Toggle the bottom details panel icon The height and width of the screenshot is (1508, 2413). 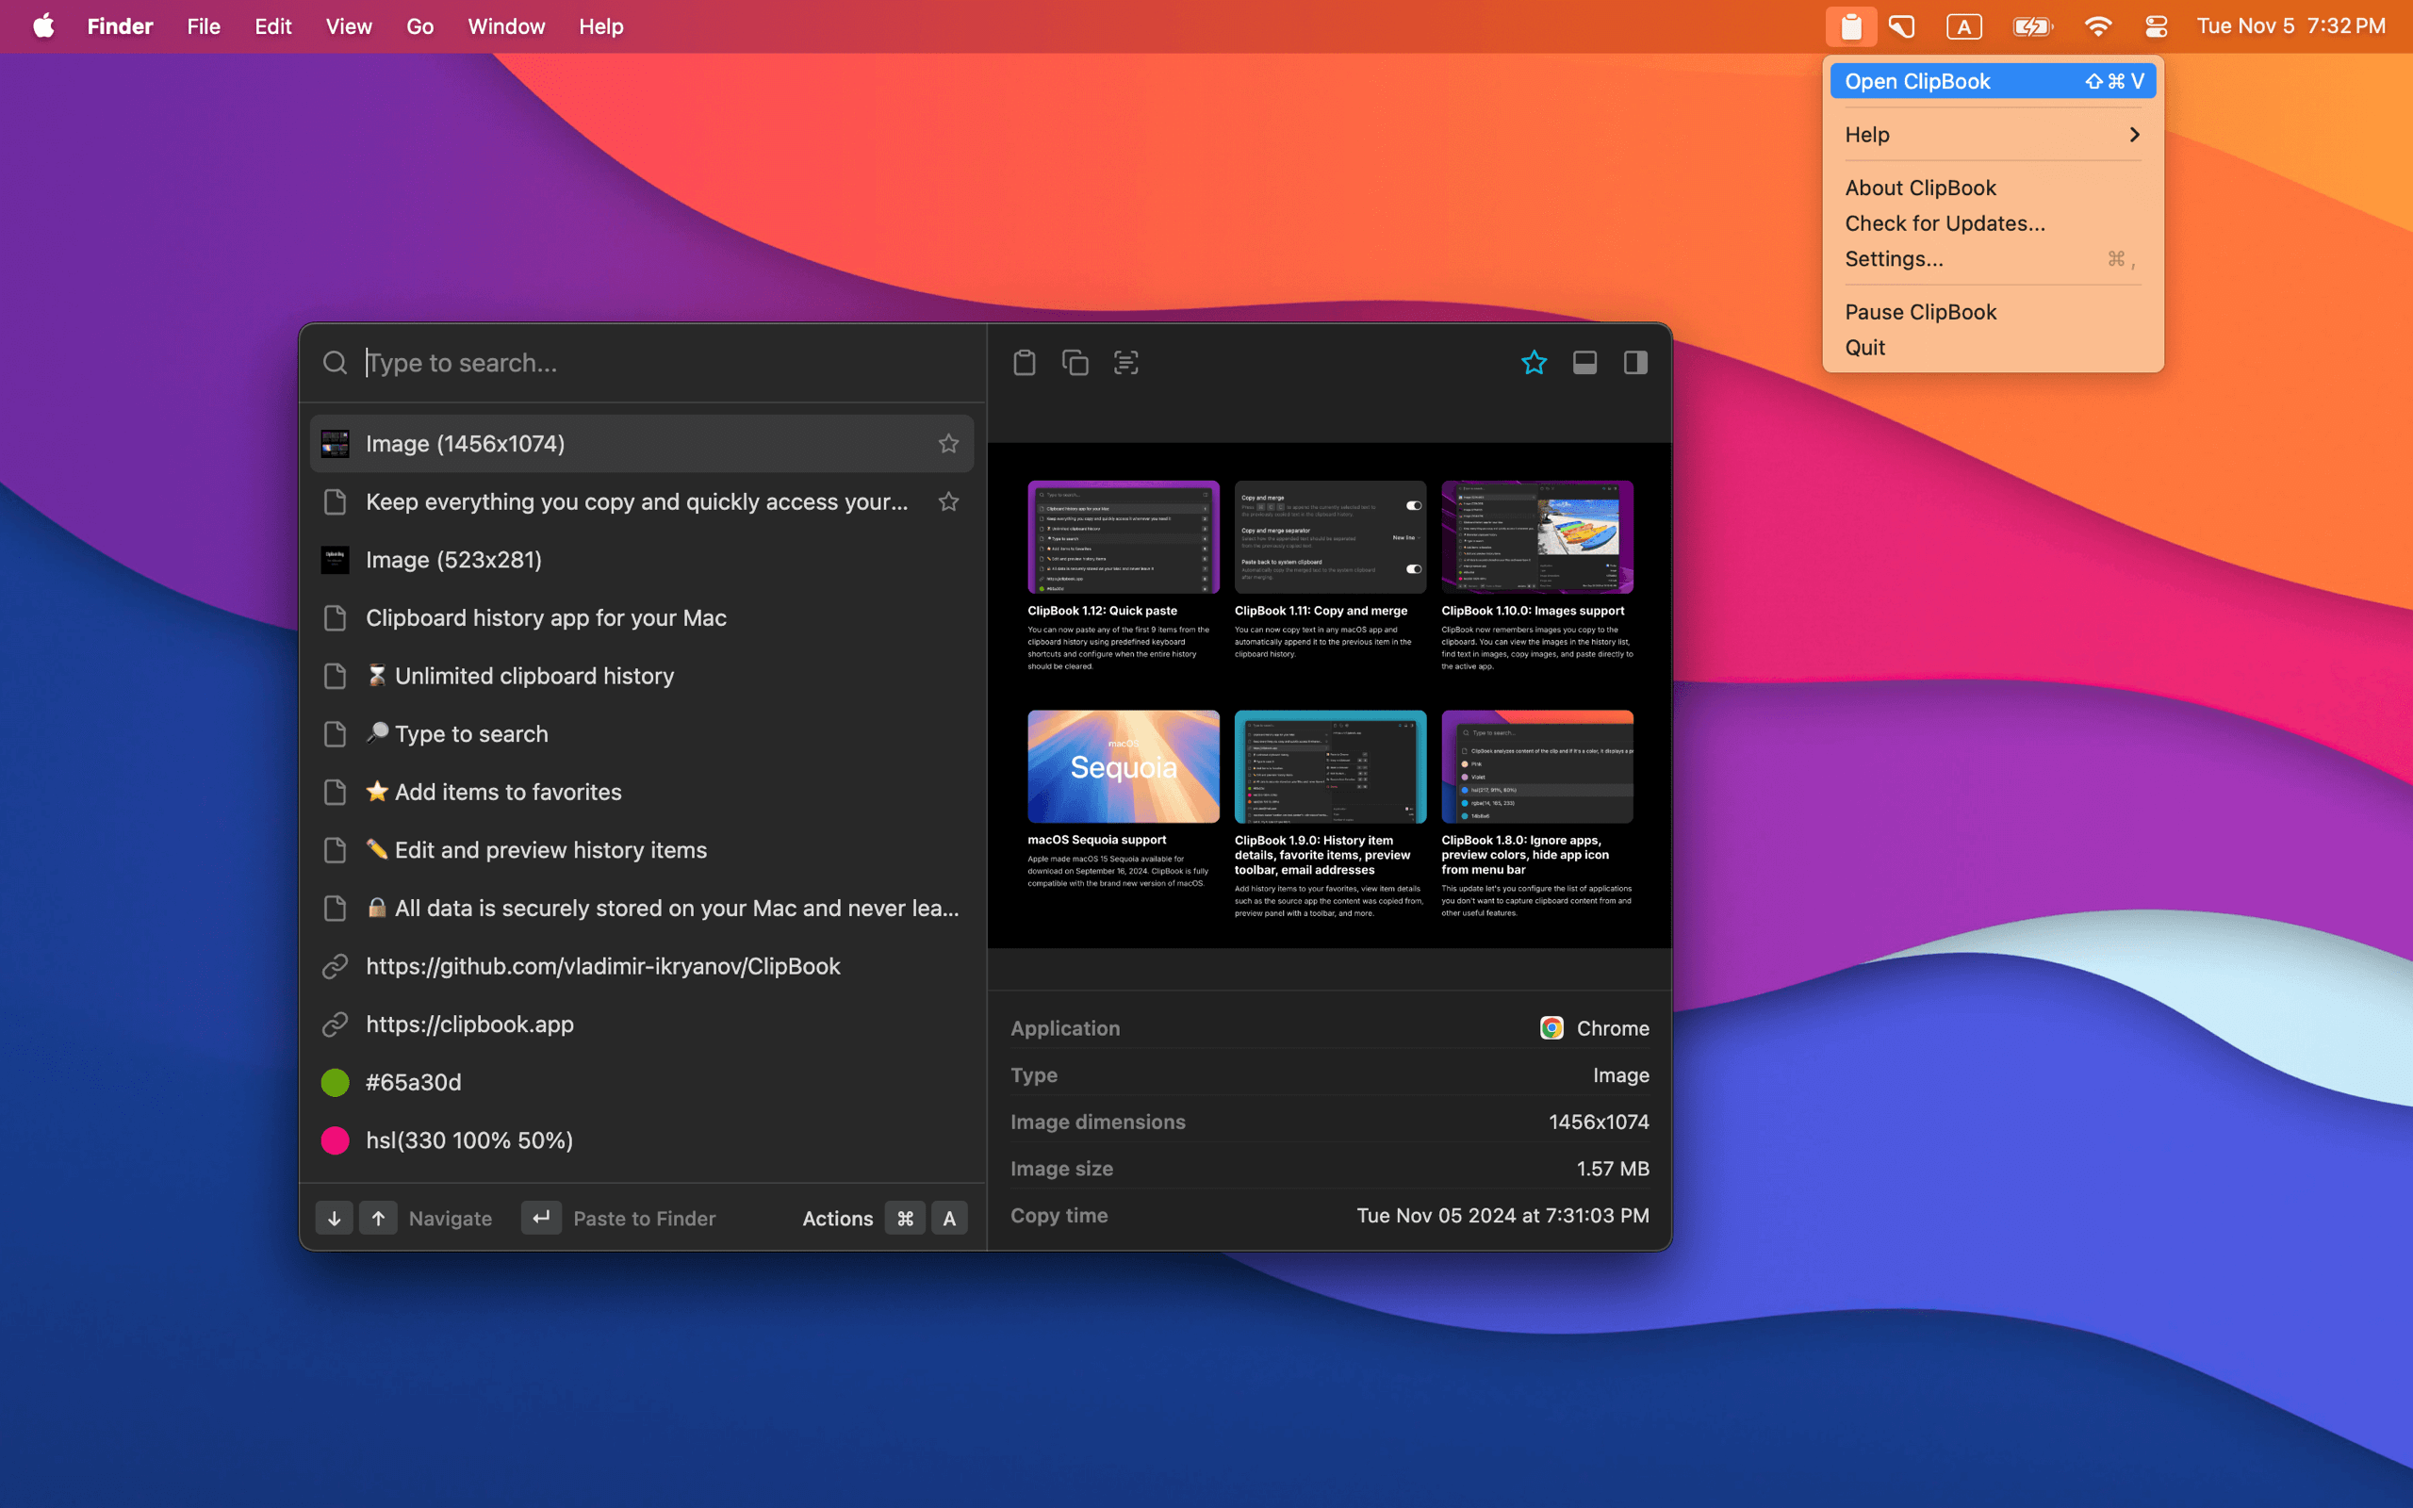[x=1584, y=362]
